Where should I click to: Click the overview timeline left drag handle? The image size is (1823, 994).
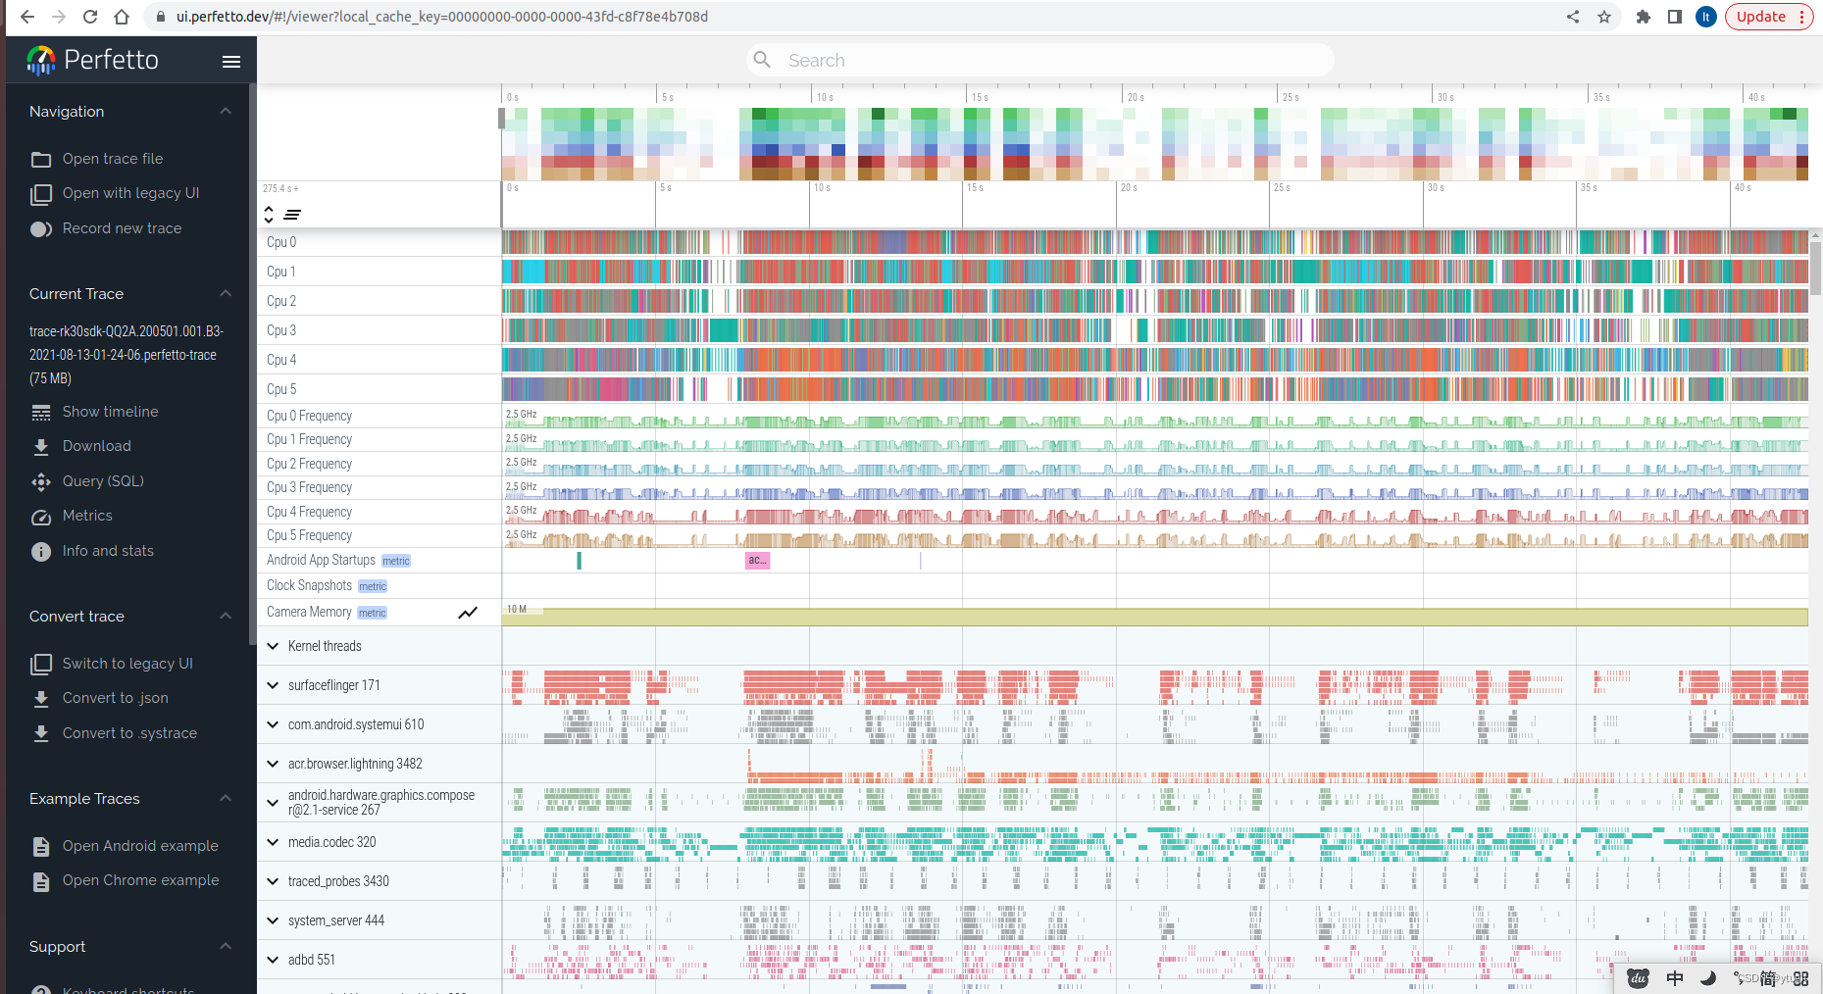pos(502,119)
